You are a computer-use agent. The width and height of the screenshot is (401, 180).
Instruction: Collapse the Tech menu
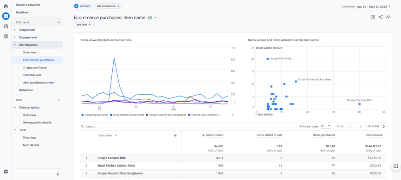tap(15, 130)
